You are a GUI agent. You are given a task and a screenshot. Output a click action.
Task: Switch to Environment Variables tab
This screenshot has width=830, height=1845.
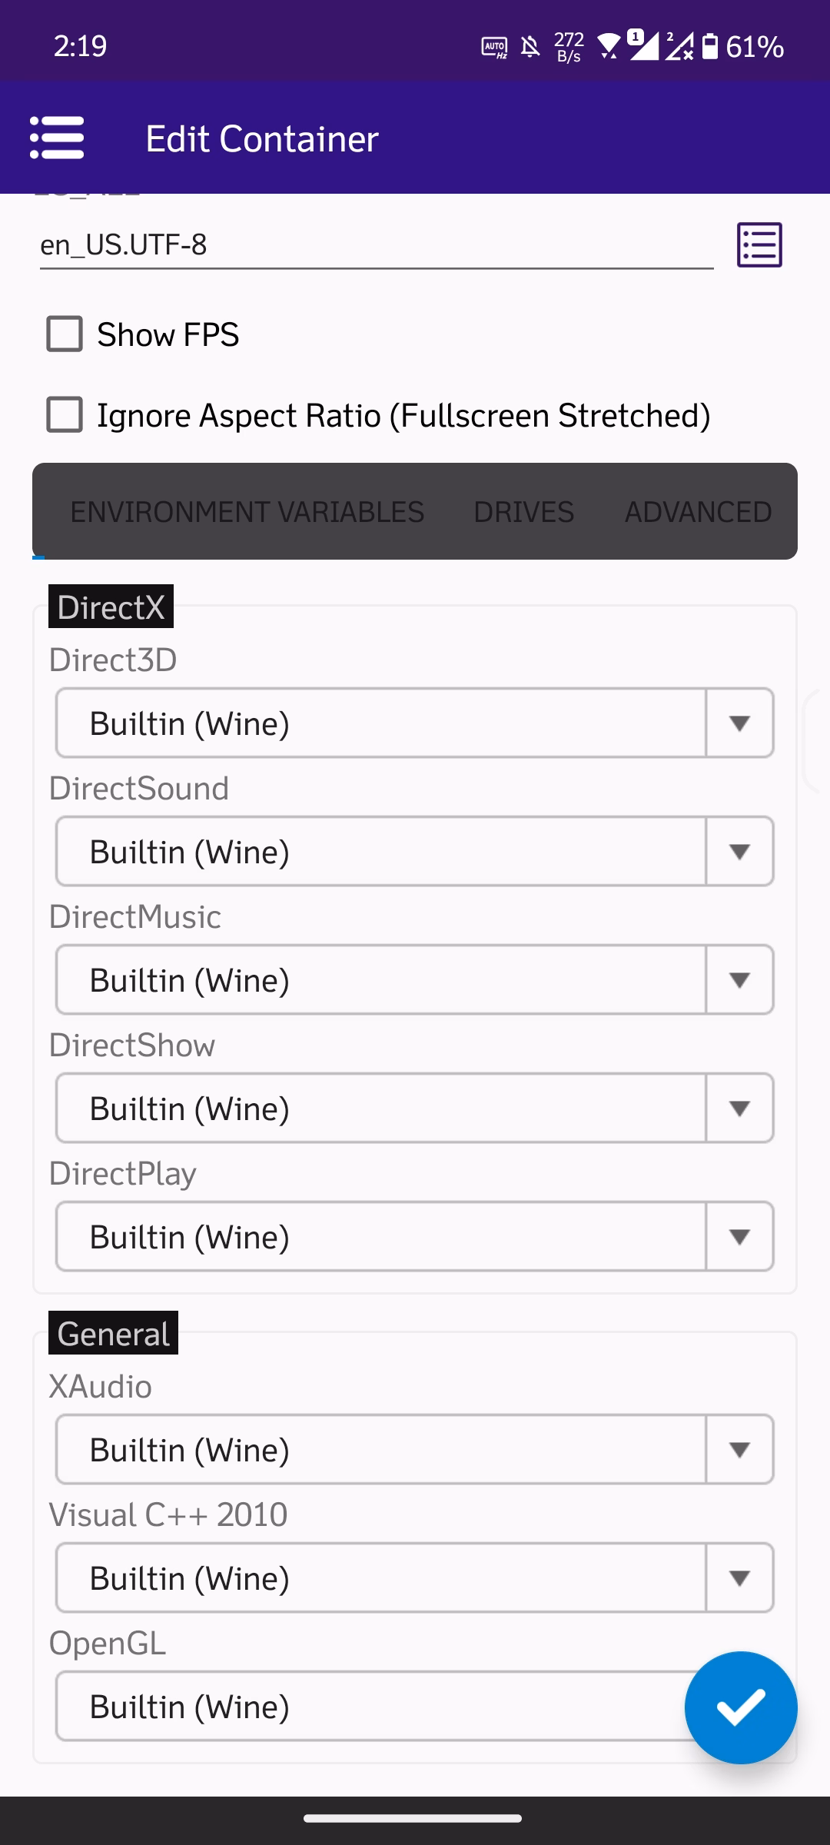247,512
